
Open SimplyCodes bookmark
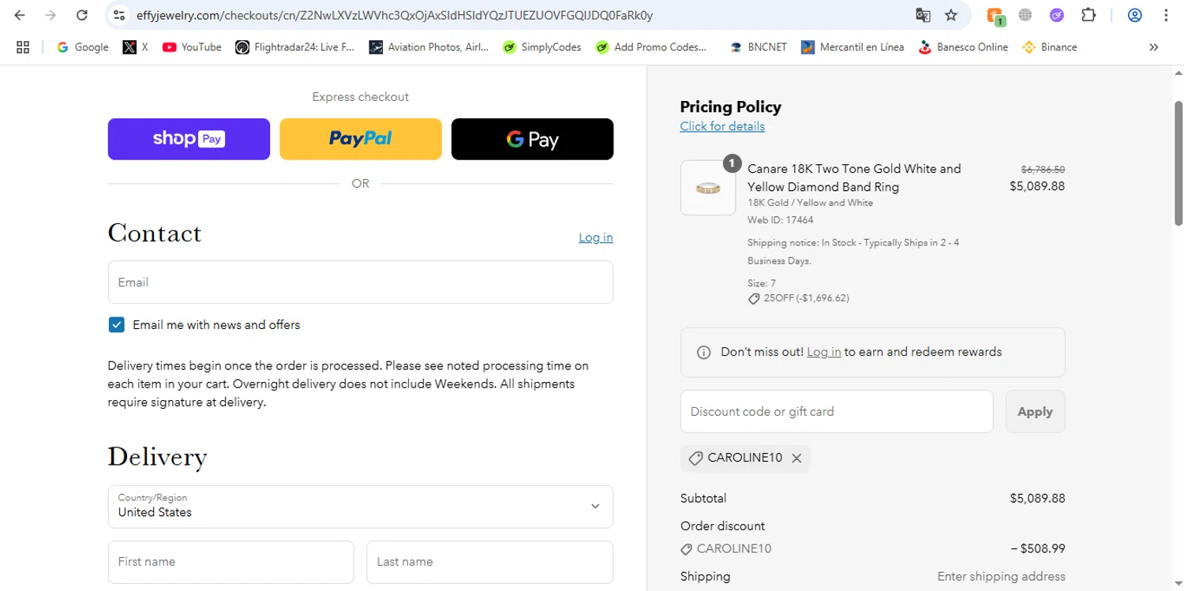pyautogui.click(x=542, y=47)
